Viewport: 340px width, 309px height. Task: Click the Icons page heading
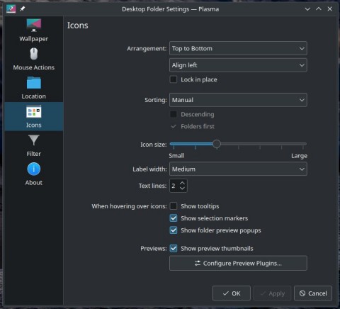click(x=78, y=26)
